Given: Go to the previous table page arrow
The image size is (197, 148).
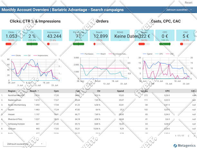Looking at the screenshot, I should [188, 136].
